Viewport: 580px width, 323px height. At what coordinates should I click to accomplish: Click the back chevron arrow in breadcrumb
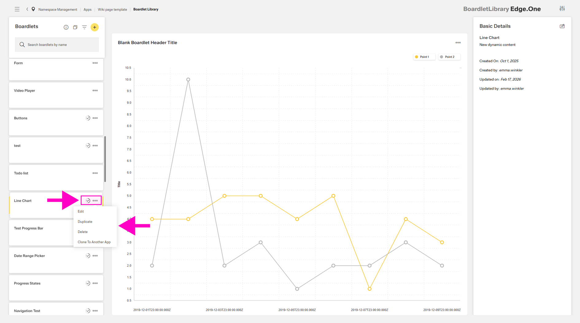point(27,9)
